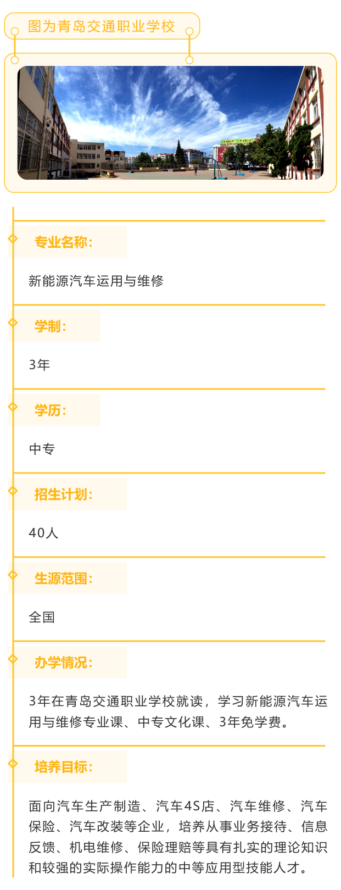Click the 40人 enrollment value
Screen dimensions: 341x890
click(x=43, y=533)
